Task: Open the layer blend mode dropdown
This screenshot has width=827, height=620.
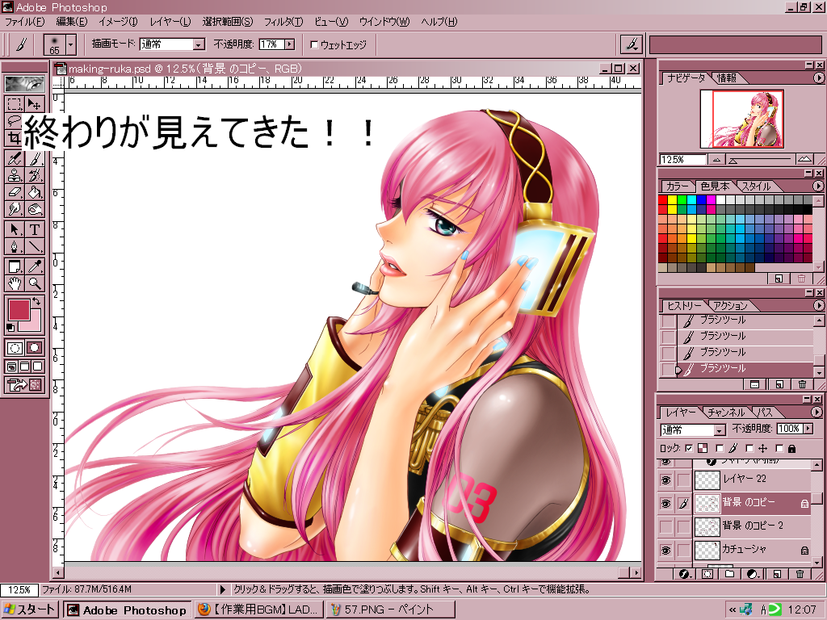Action: coord(719,430)
